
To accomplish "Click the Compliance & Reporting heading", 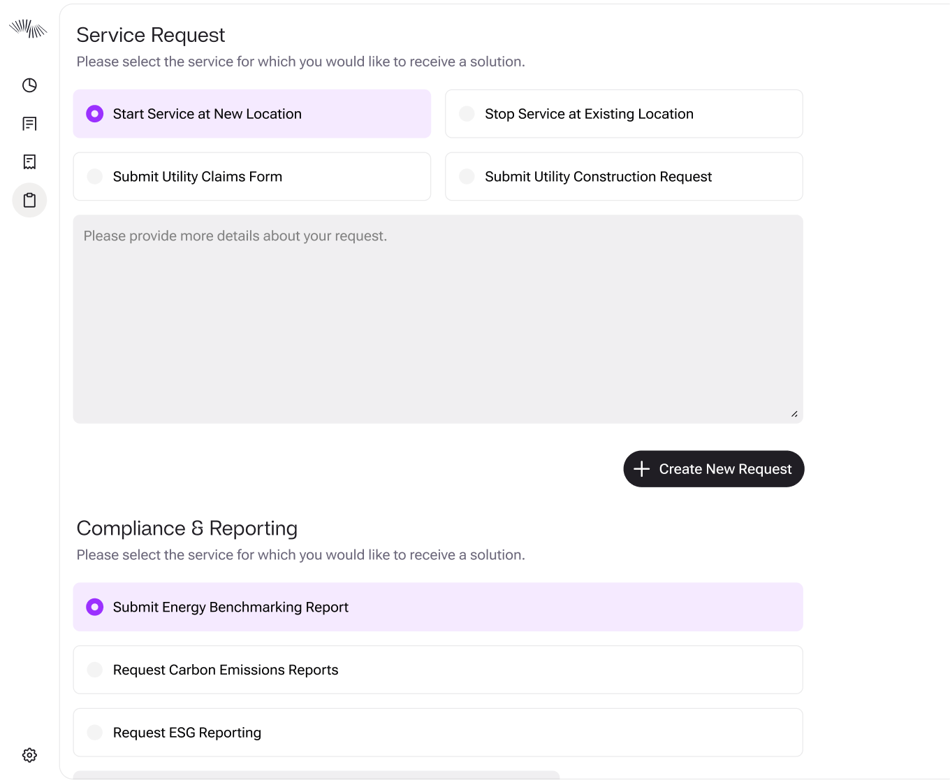I will pos(187,529).
